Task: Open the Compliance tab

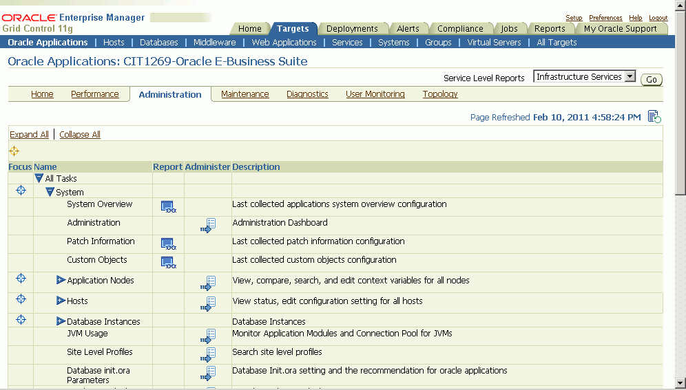Action: (x=460, y=28)
